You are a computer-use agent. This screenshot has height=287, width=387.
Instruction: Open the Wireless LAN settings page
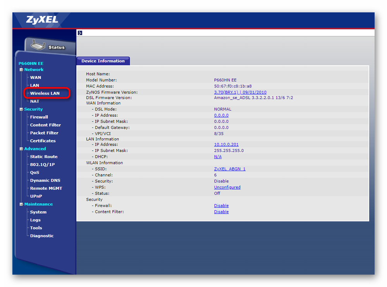click(x=45, y=93)
